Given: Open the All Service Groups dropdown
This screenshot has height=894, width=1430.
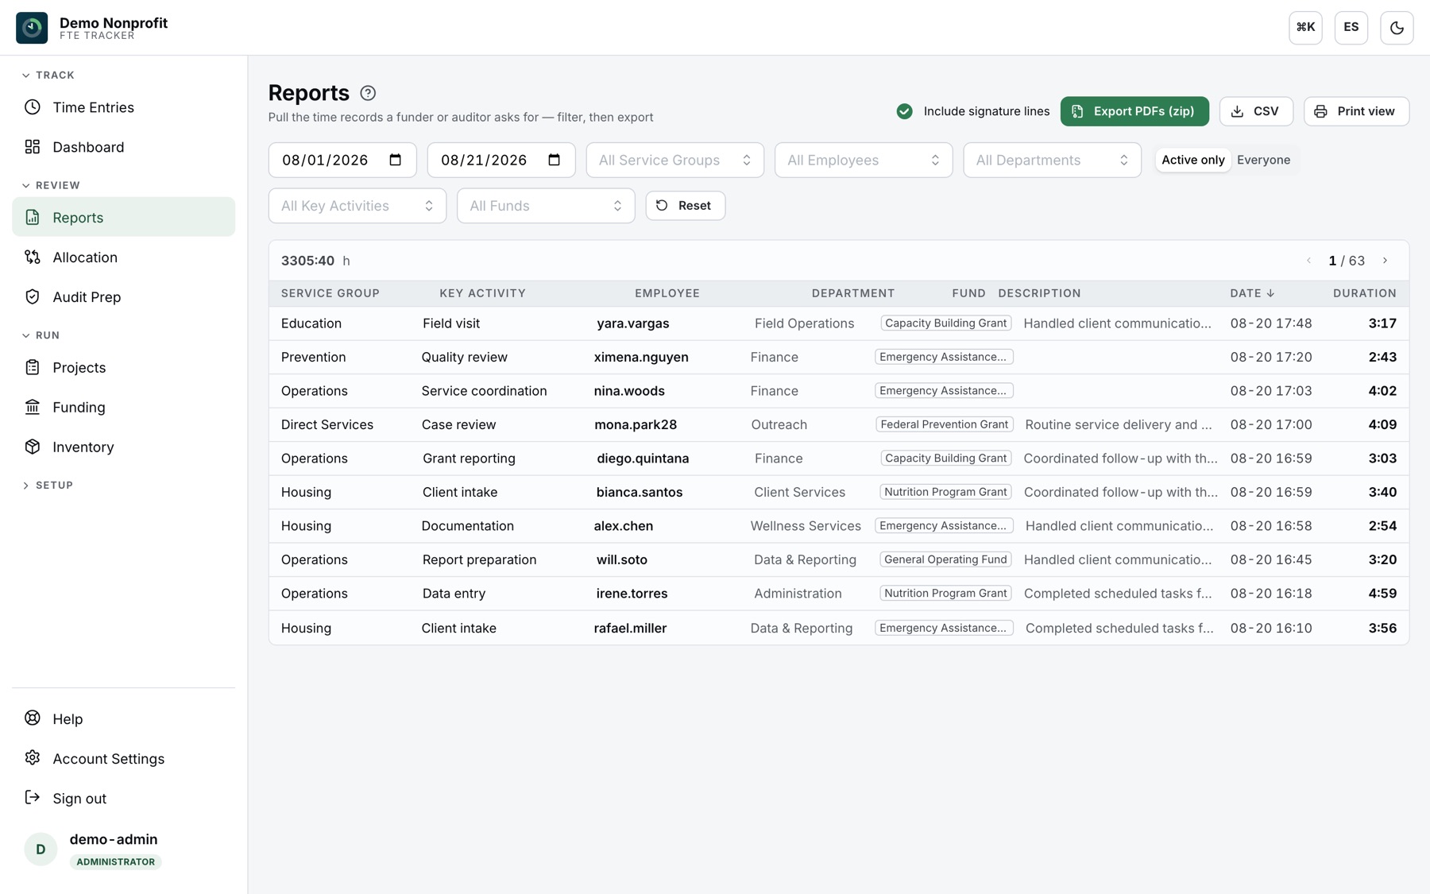Looking at the screenshot, I should [x=674, y=160].
